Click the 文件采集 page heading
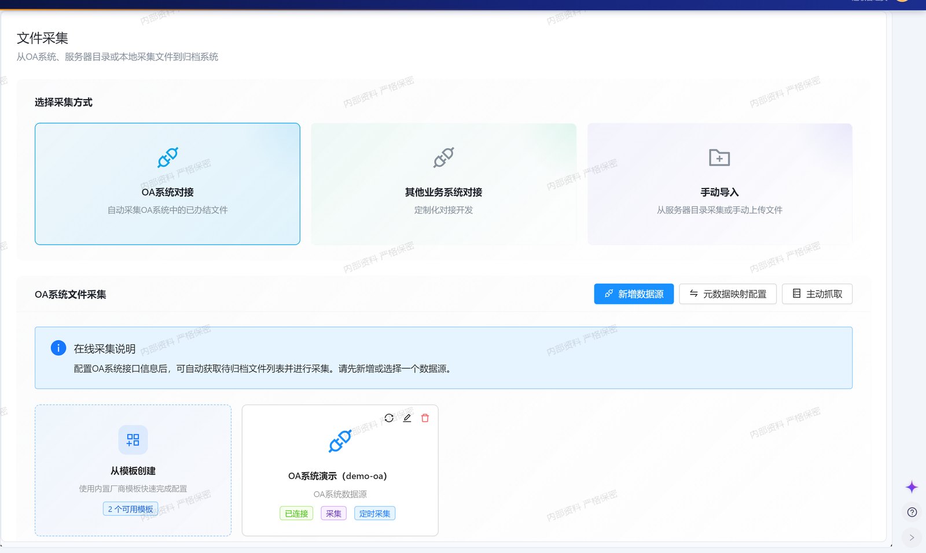 click(x=42, y=38)
